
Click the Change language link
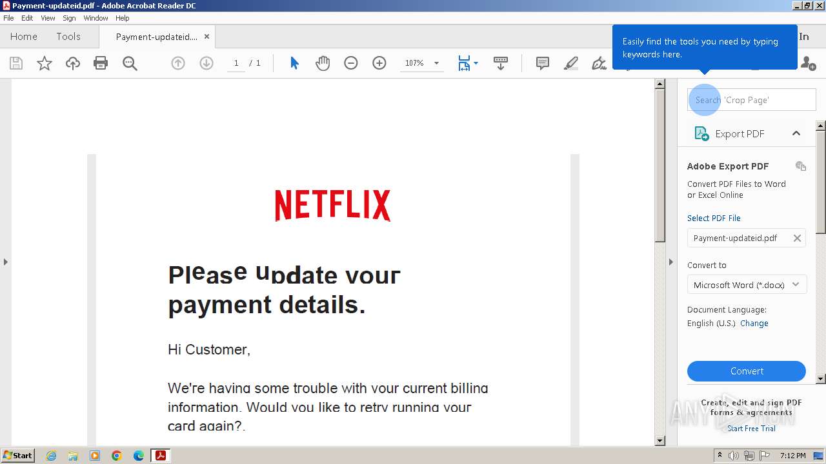(754, 324)
